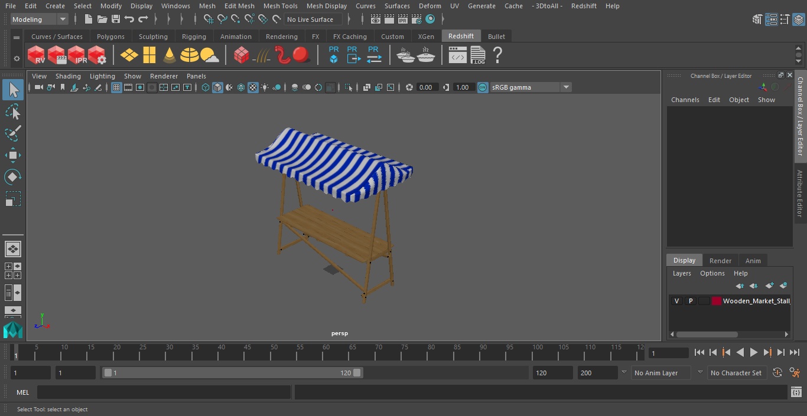Toggle playback P of Wooden_Market_Stall layer
The width and height of the screenshot is (807, 416).
tap(690, 301)
